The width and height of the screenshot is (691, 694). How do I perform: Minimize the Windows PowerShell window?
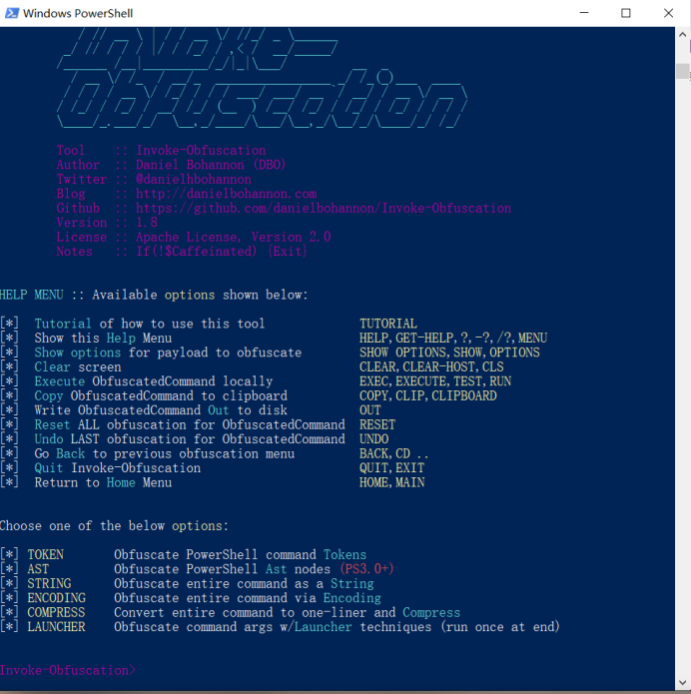coord(584,13)
